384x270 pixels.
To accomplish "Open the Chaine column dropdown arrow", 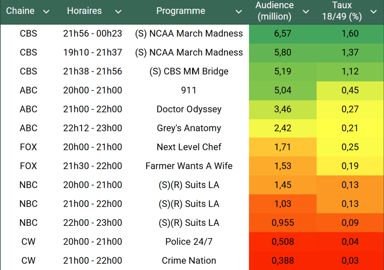I will click(46, 12).
